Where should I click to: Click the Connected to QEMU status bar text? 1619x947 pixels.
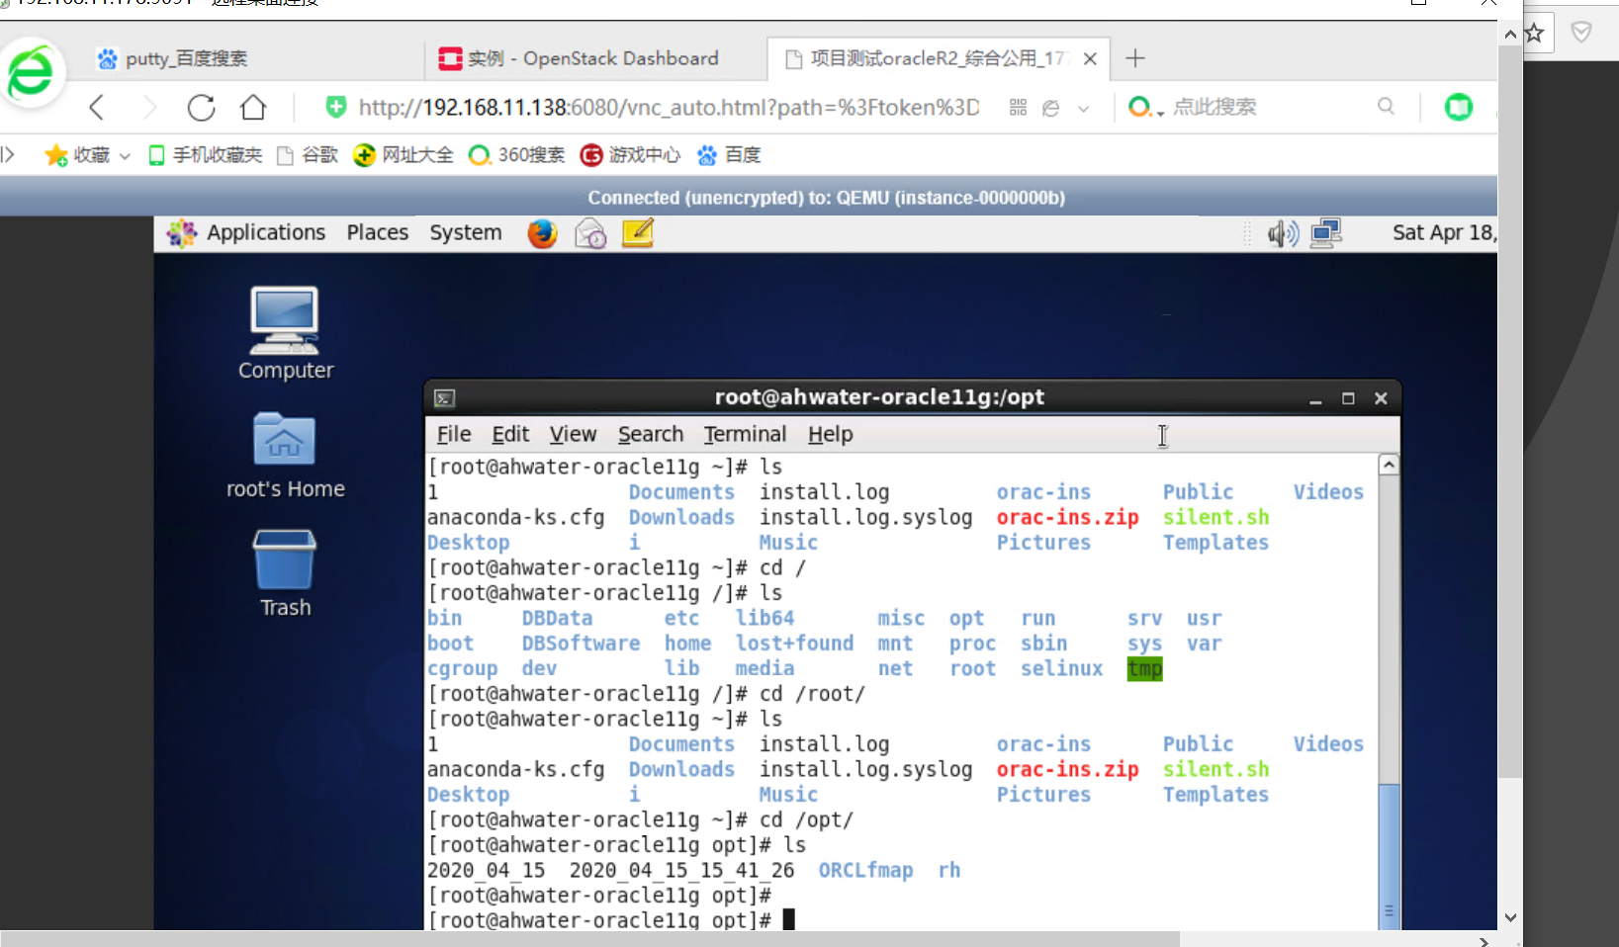[827, 198]
